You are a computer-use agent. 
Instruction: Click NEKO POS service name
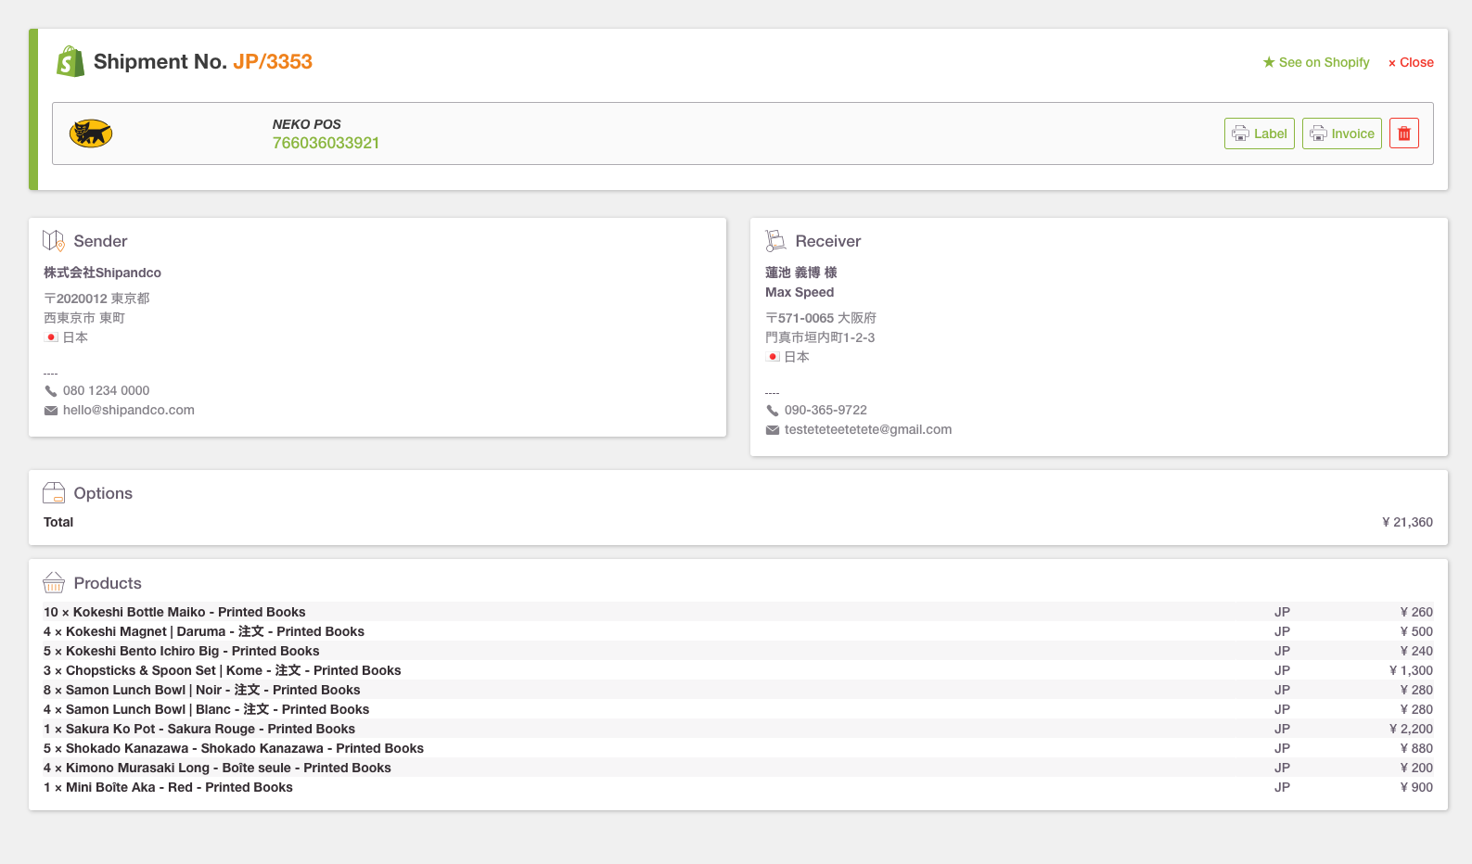click(307, 124)
